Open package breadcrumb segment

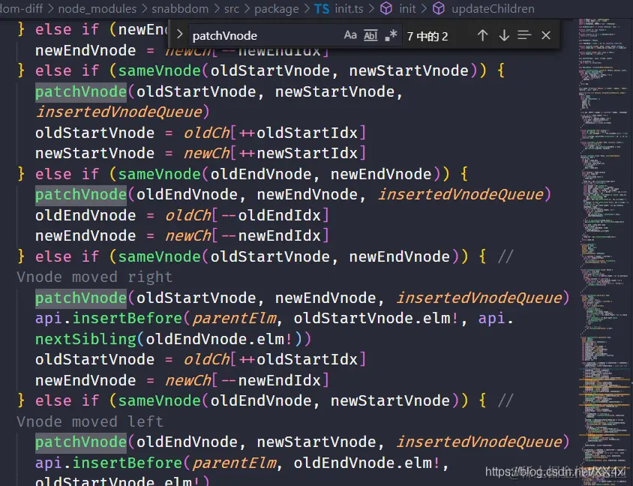pos(277,8)
